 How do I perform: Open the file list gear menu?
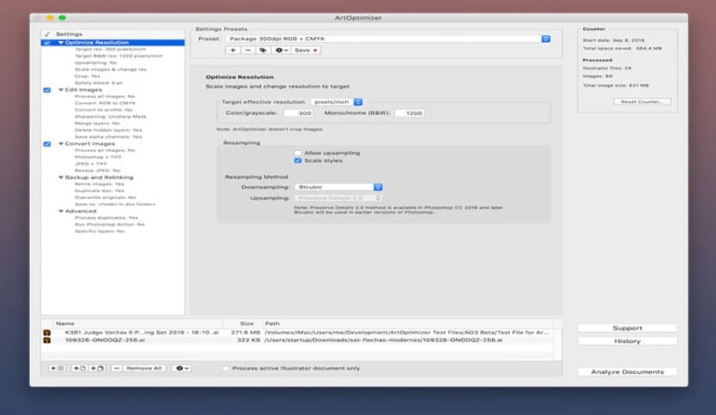(181, 368)
